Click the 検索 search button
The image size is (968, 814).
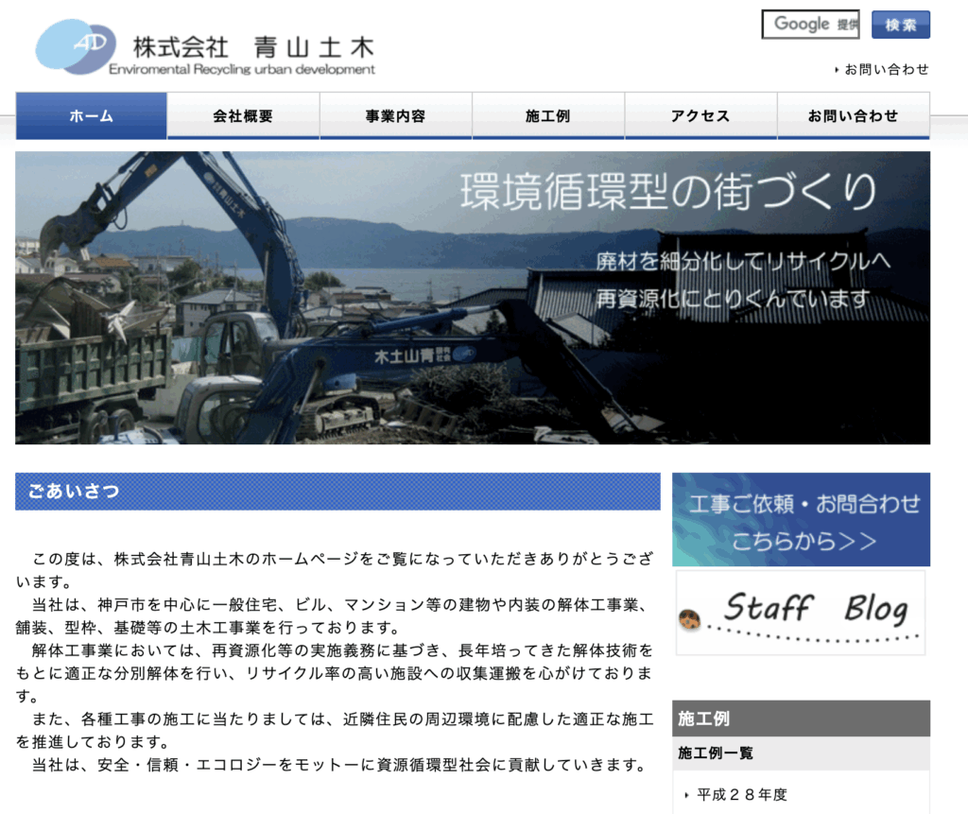[x=901, y=25]
